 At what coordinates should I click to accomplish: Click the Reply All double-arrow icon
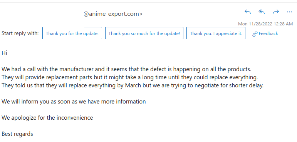[262, 12]
